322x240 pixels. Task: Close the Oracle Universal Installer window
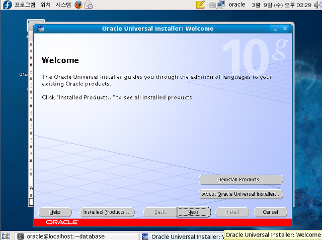285,29
